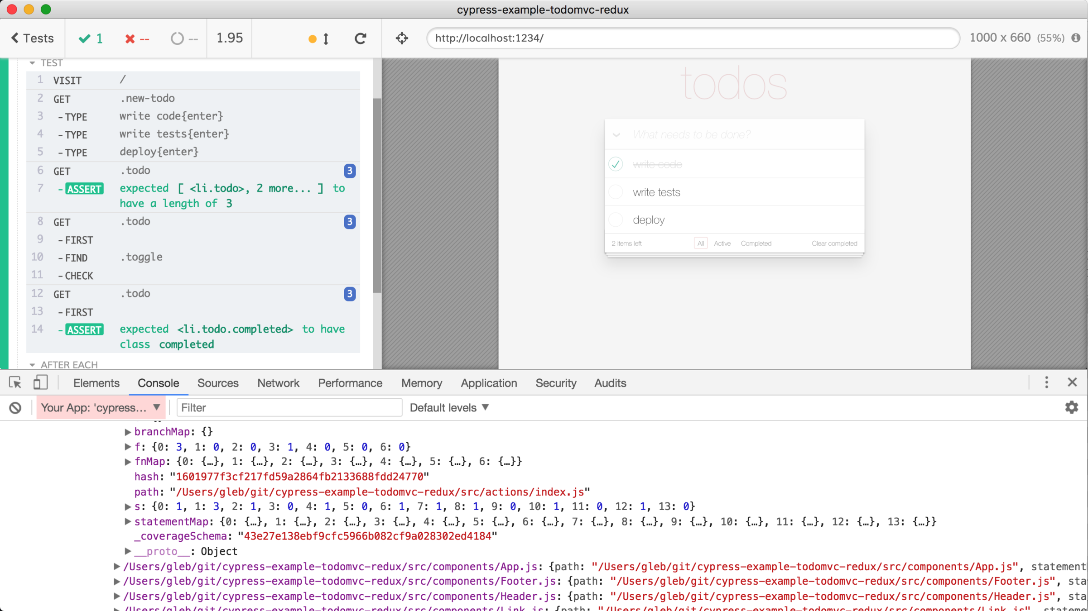Open console settings gear icon
The width and height of the screenshot is (1088, 611).
point(1071,407)
